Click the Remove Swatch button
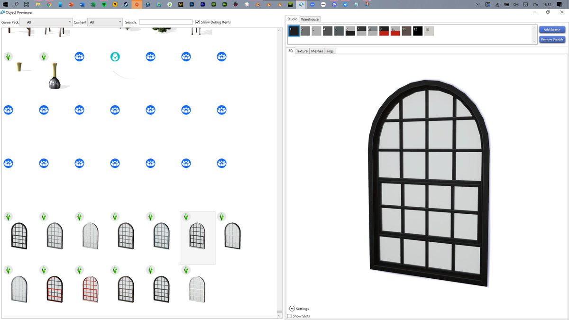 (x=552, y=39)
